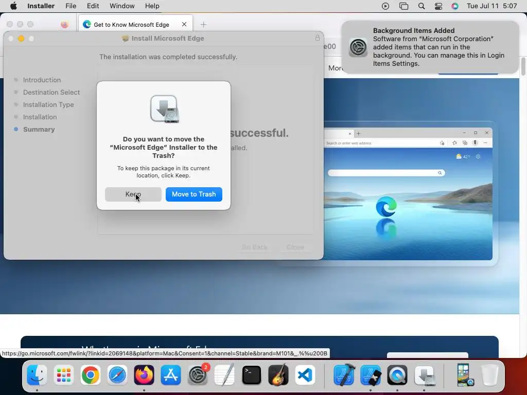527x395 pixels.
Task: Open Xcode from the Dock
Action: click(344, 375)
